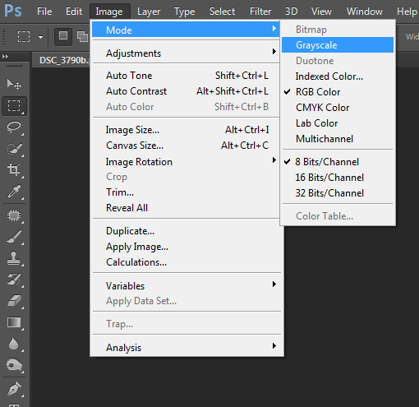Click the New Selection mode icon

(63, 36)
